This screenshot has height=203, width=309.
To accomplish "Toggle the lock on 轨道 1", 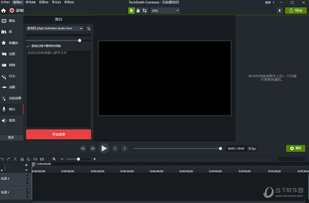I will (x=27, y=197).
